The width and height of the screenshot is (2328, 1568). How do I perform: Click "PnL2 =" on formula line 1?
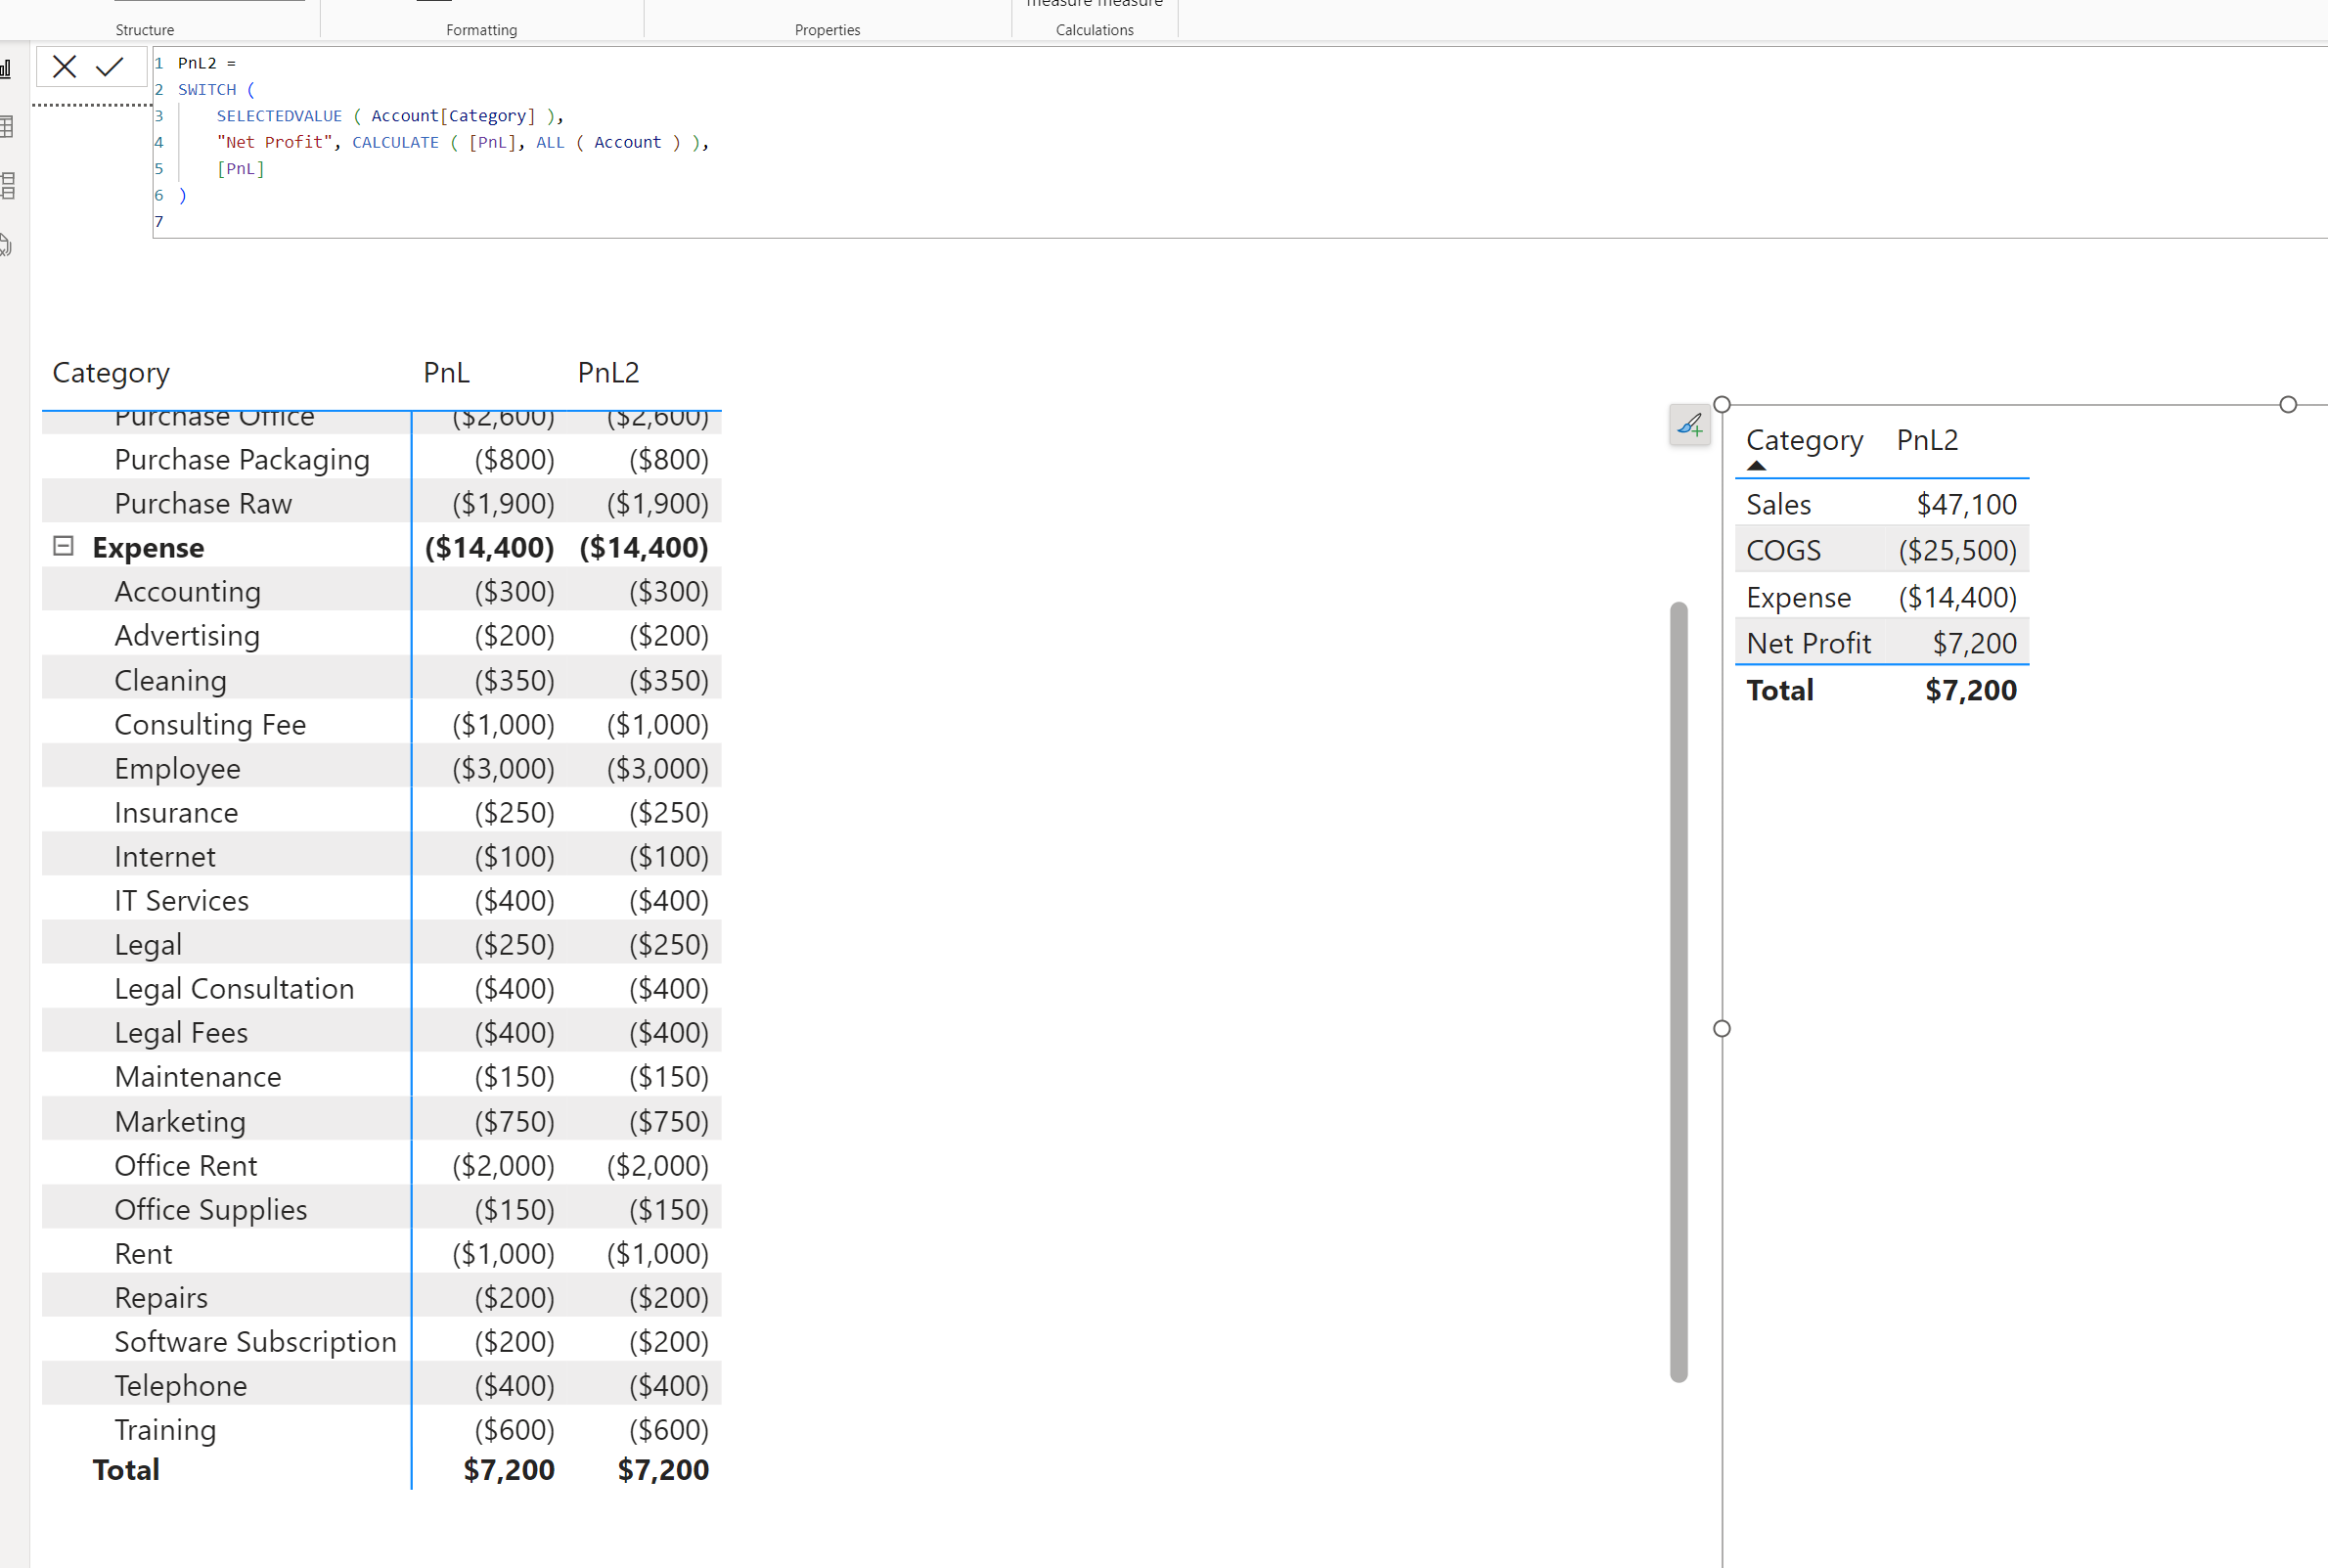coord(207,63)
